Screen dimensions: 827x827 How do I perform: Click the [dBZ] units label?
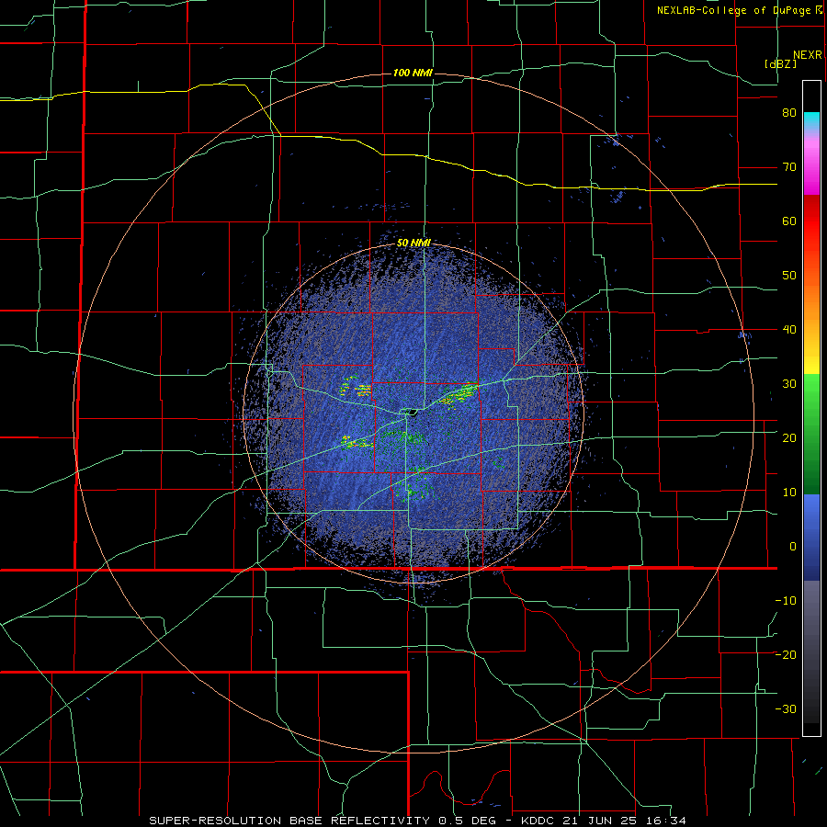tap(780, 63)
